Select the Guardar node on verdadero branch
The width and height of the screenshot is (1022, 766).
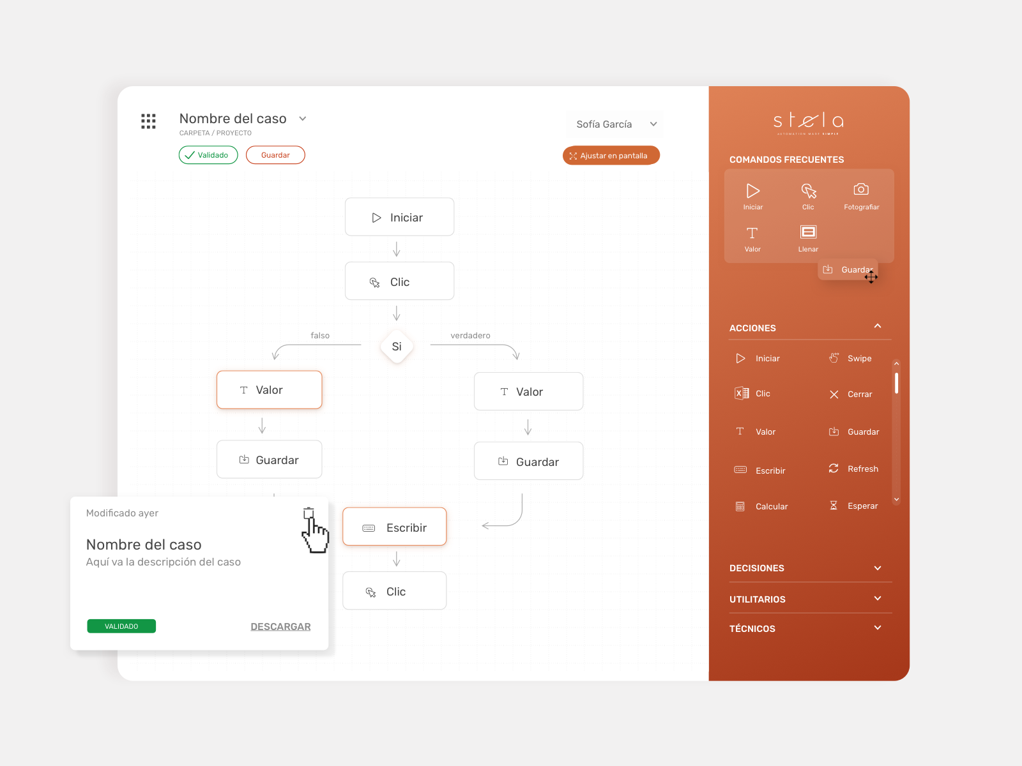[528, 462]
